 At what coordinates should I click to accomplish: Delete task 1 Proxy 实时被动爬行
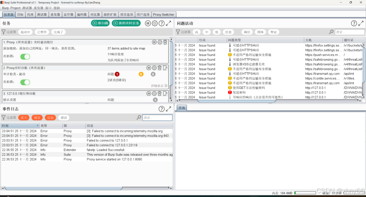[x=165, y=42]
